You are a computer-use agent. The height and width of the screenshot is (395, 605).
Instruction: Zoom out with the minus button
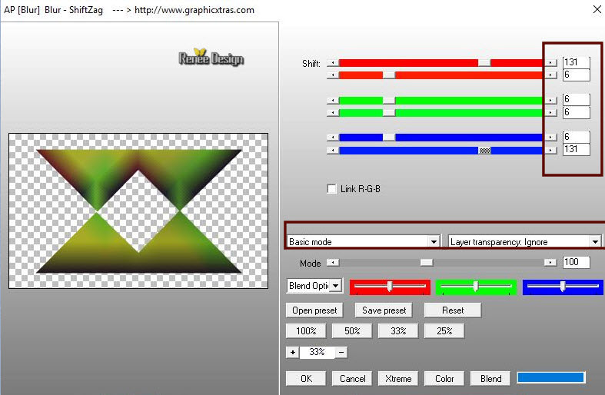pyautogui.click(x=341, y=352)
